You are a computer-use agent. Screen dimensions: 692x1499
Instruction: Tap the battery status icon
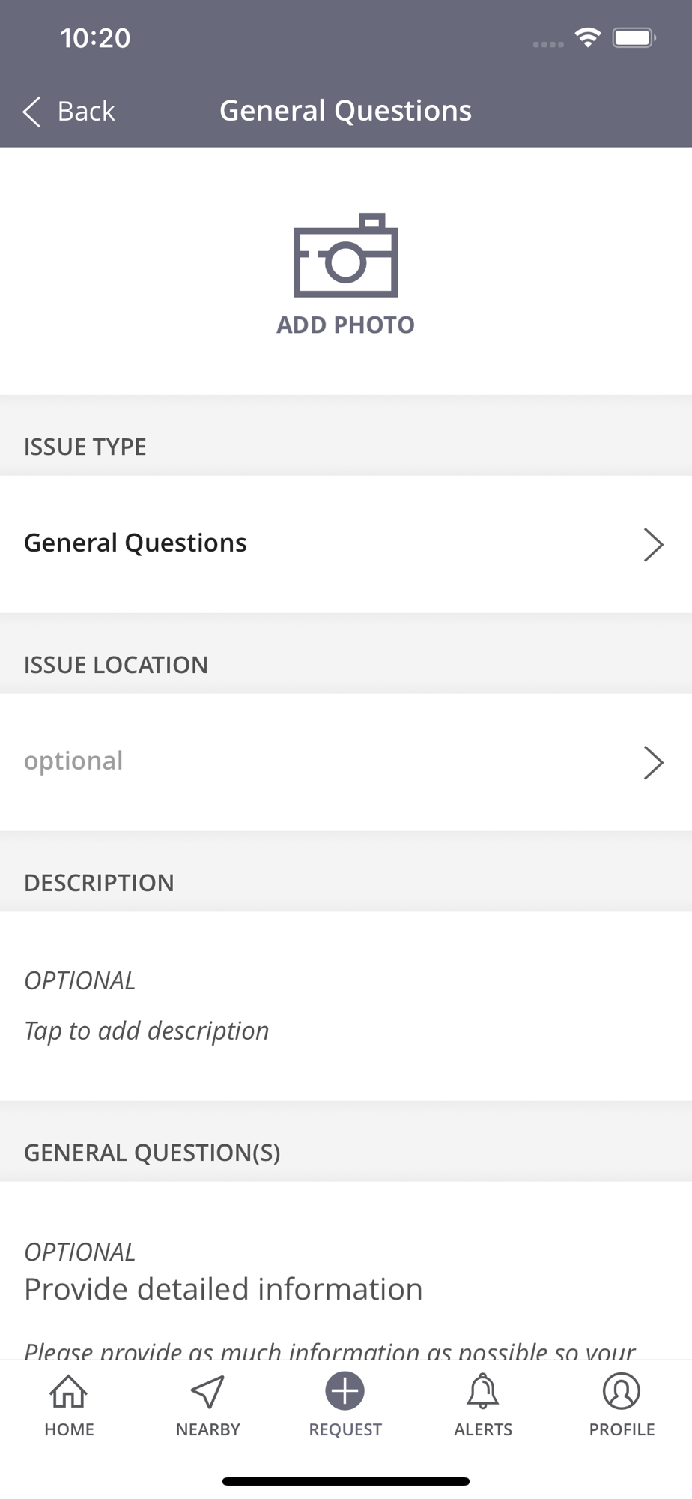(634, 37)
